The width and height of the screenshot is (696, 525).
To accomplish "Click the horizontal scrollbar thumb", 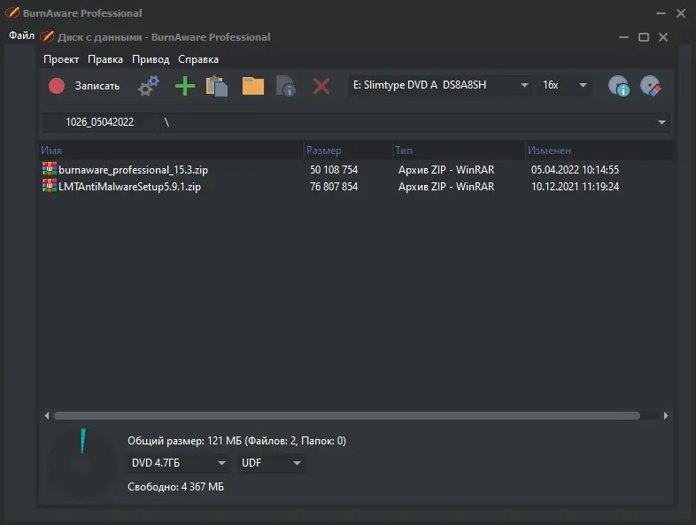I will click(346, 416).
